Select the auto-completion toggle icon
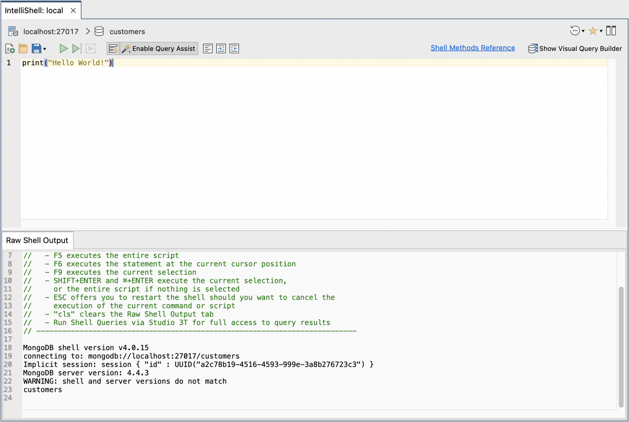 tap(113, 48)
